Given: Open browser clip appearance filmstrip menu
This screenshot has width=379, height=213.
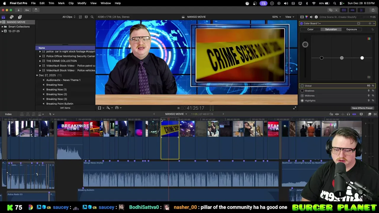Looking at the screenshot, I should 86,17.
